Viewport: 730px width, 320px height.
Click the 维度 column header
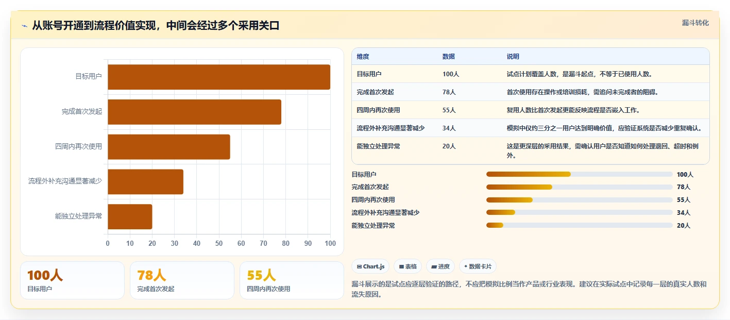[363, 57]
